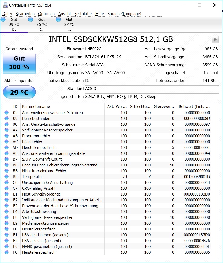Click the serial number field BTLA741614JX512K
This screenshot has width=223, height=263.
click(114, 57)
